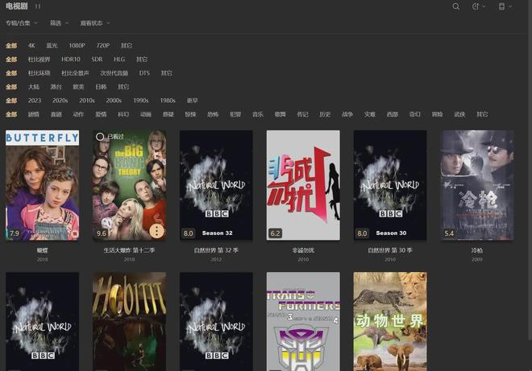Expand the 专辑/合集 dropdown
This screenshot has width=532, height=371.
pos(22,23)
